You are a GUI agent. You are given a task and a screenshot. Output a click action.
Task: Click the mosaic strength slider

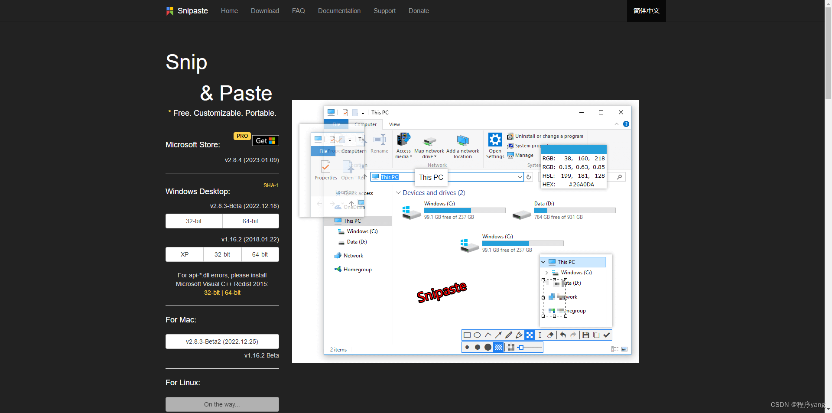click(530, 347)
